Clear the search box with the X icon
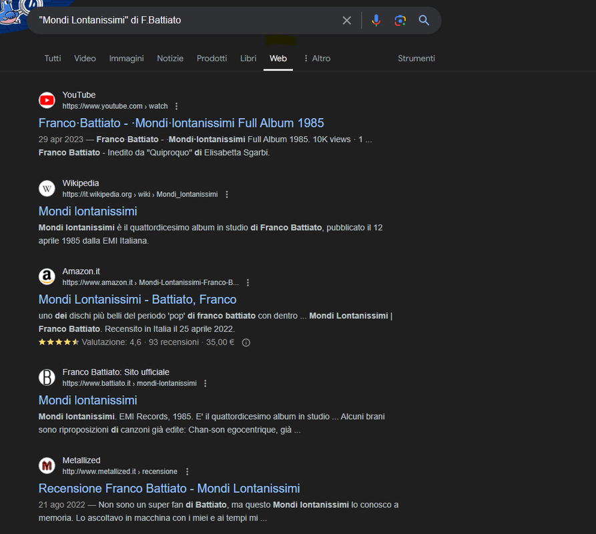596x534 pixels. click(x=346, y=21)
